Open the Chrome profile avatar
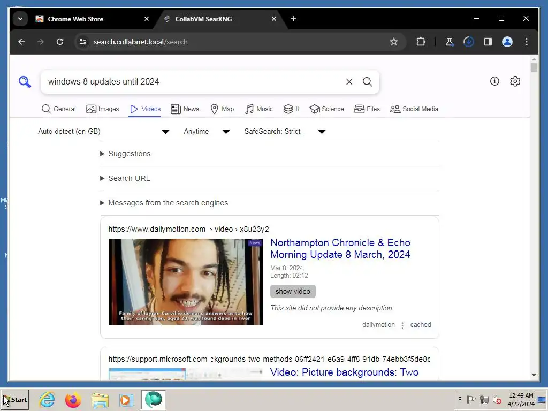The image size is (548, 411). click(507, 42)
